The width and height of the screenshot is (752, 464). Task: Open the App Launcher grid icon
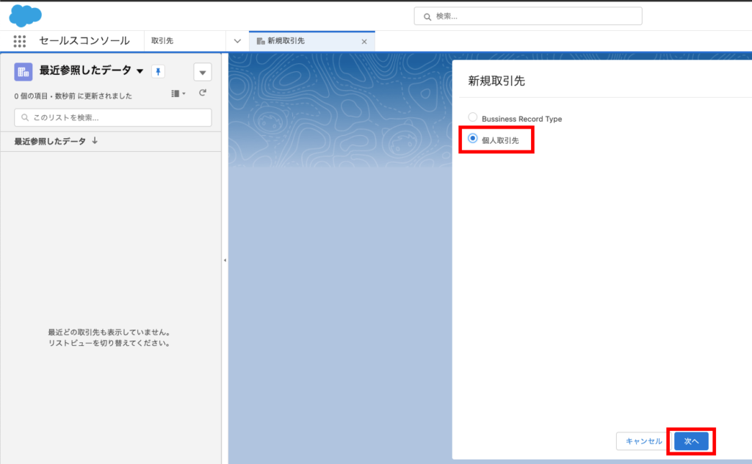coord(20,41)
